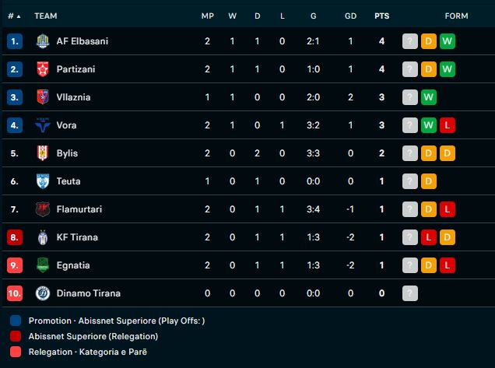Click the Teuta team logo
Viewport: 495px width, 368px height.
[x=43, y=181]
